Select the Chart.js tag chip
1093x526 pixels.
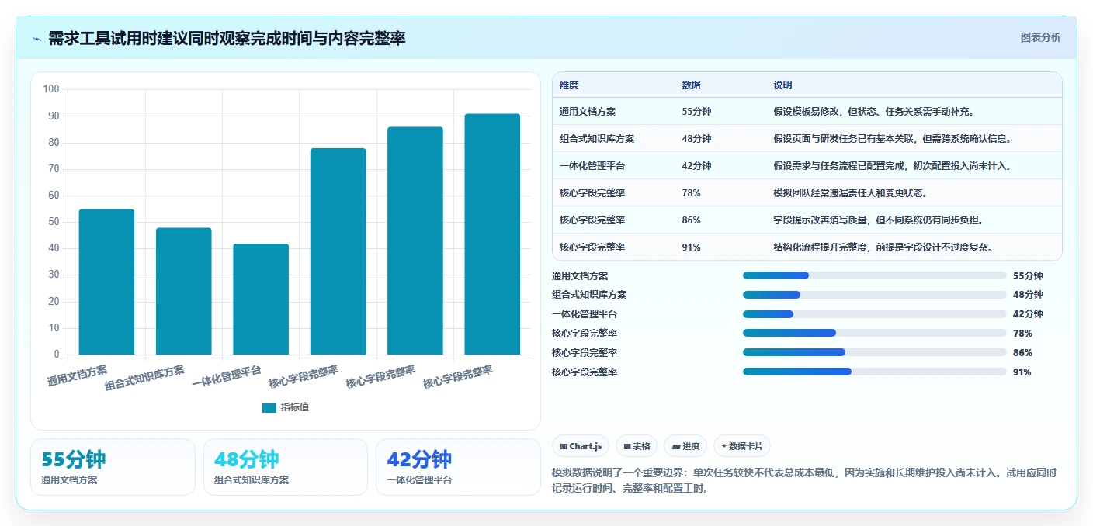click(581, 446)
